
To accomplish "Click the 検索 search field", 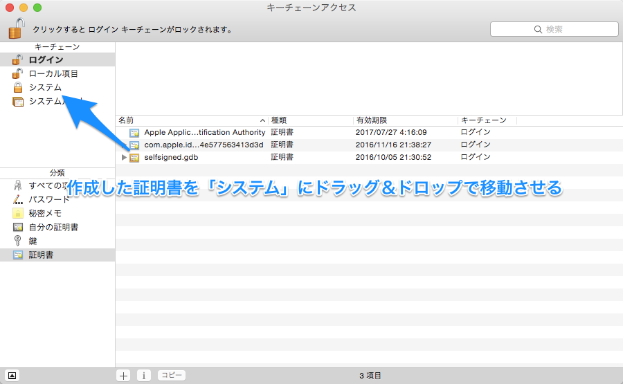I will point(554,29).
